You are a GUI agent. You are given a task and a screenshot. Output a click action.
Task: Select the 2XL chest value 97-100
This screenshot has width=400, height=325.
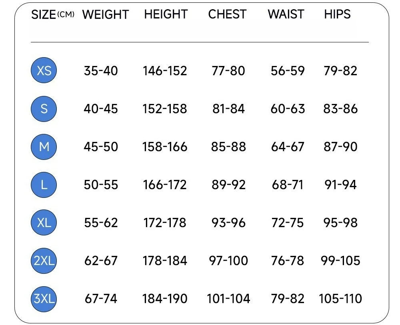pyautogui.click(x=228, y=261)
